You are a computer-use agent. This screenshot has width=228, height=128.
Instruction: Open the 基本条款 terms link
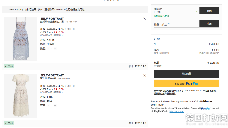tap(211, 91)
